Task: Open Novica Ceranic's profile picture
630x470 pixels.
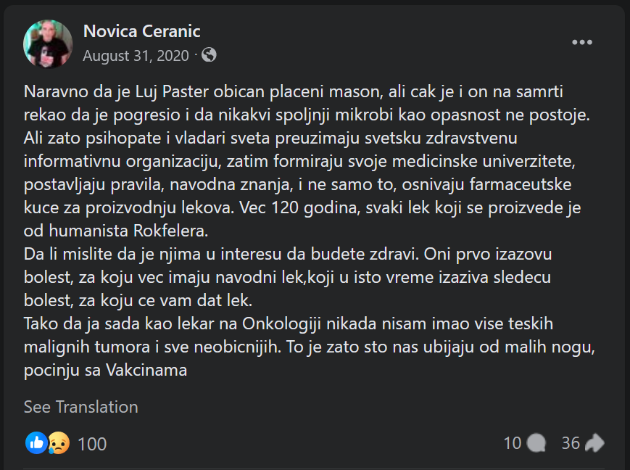Action: (x=48, y=44)
